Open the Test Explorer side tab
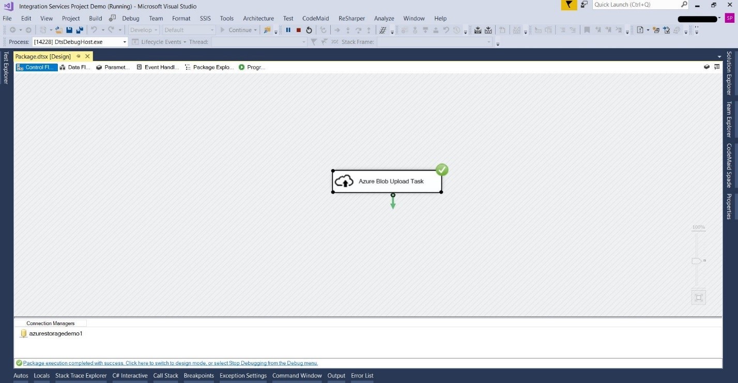 click(x=6, y=68)
